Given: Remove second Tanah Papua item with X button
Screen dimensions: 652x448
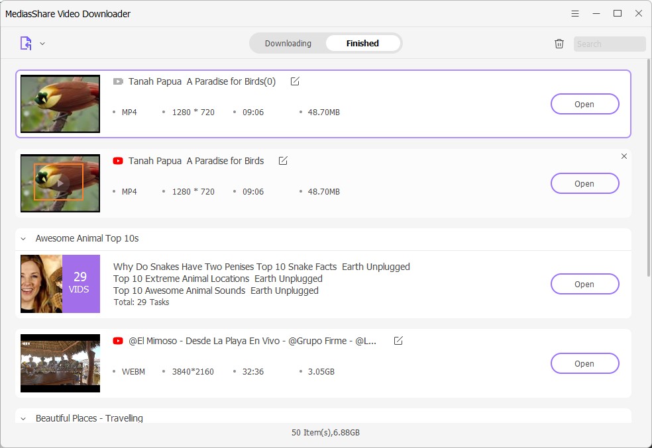Looking at the screenshot, I should (x=624, y=156).
